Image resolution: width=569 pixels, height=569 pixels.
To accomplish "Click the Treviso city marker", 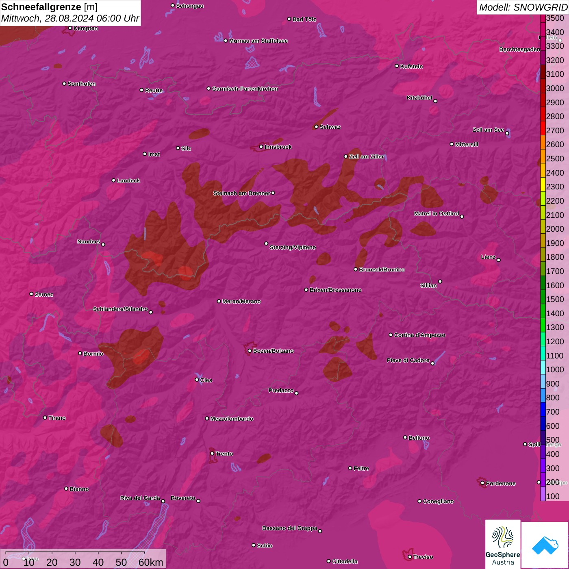I will (410, 557).
